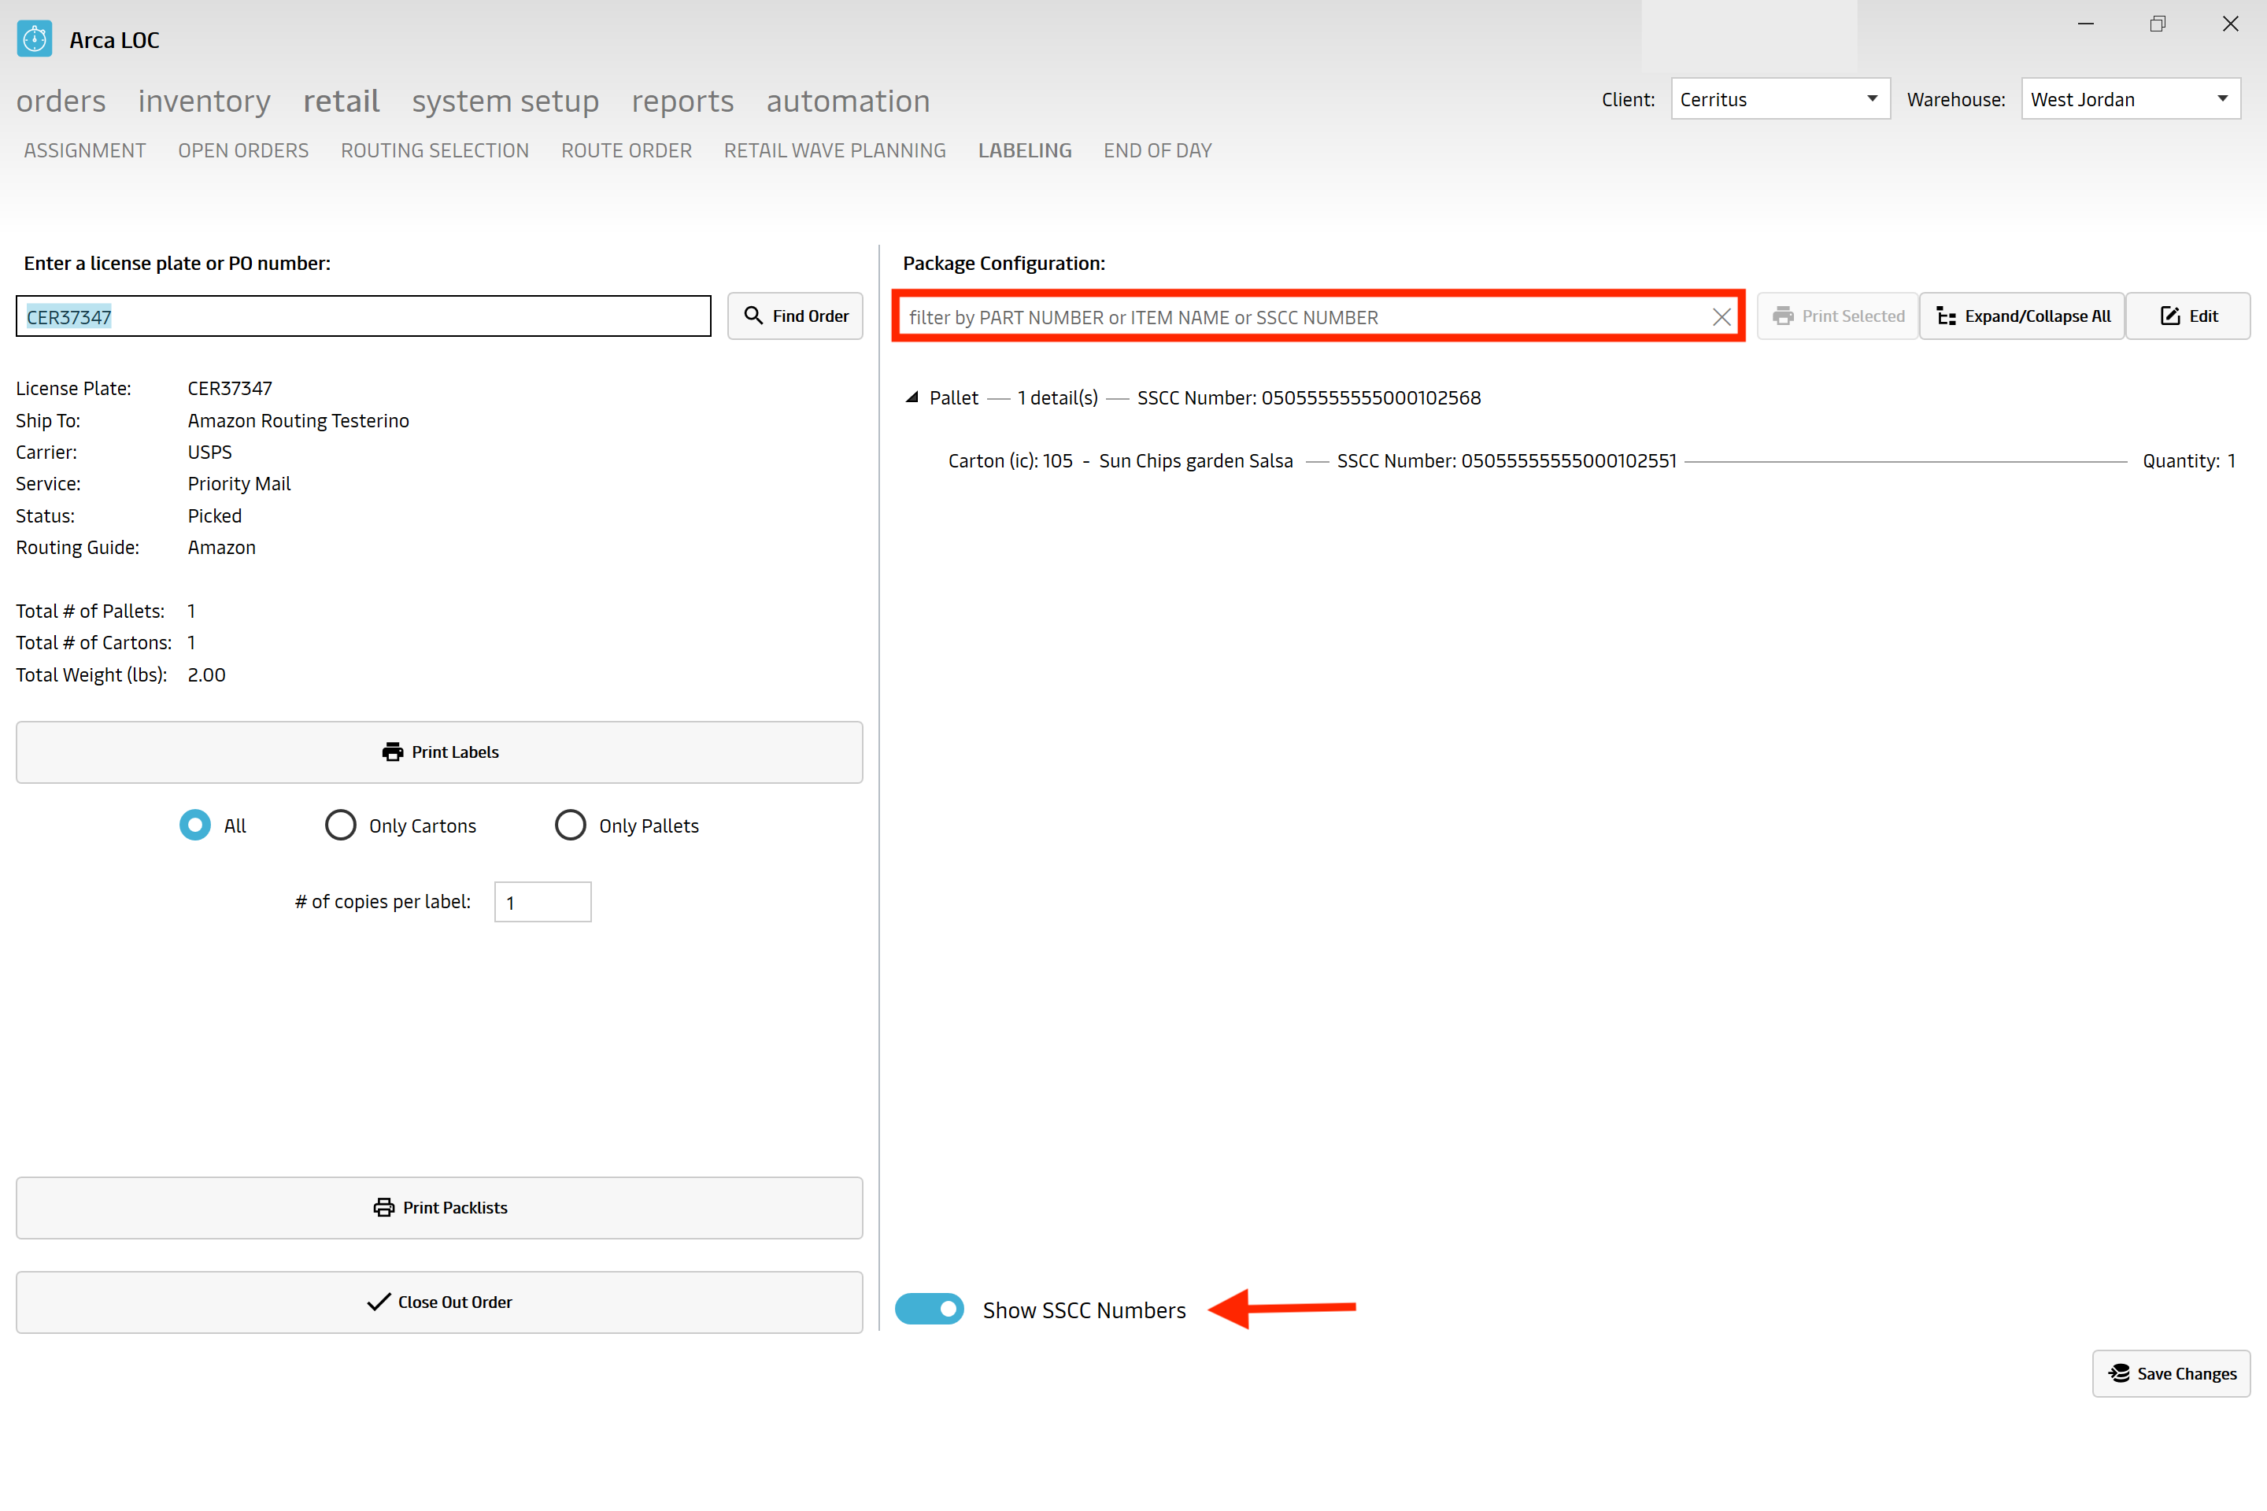
Task: Click the magnifier icon on Find Order
Action: coord(754,316)
